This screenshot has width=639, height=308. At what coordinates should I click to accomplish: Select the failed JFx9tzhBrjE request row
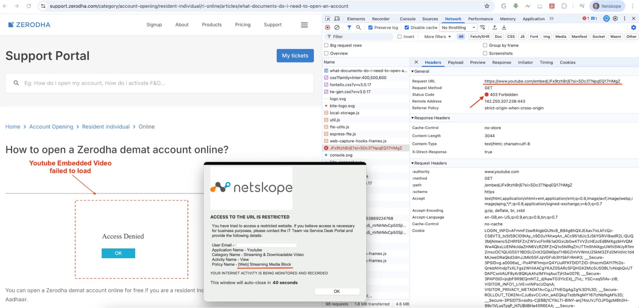click(366, 148)
